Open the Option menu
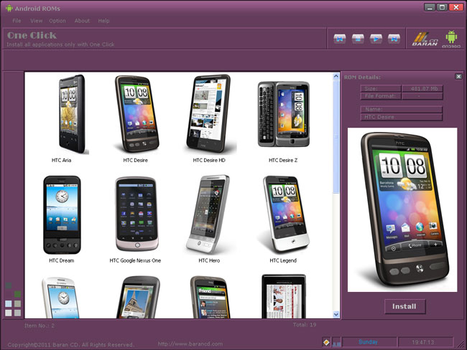467x350 pixels. pos(57,21)
